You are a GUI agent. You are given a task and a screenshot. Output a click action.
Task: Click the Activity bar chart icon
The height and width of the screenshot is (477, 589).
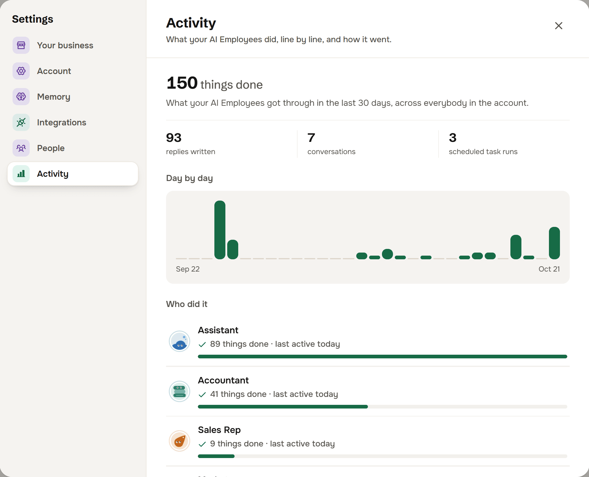coord(21,174)
